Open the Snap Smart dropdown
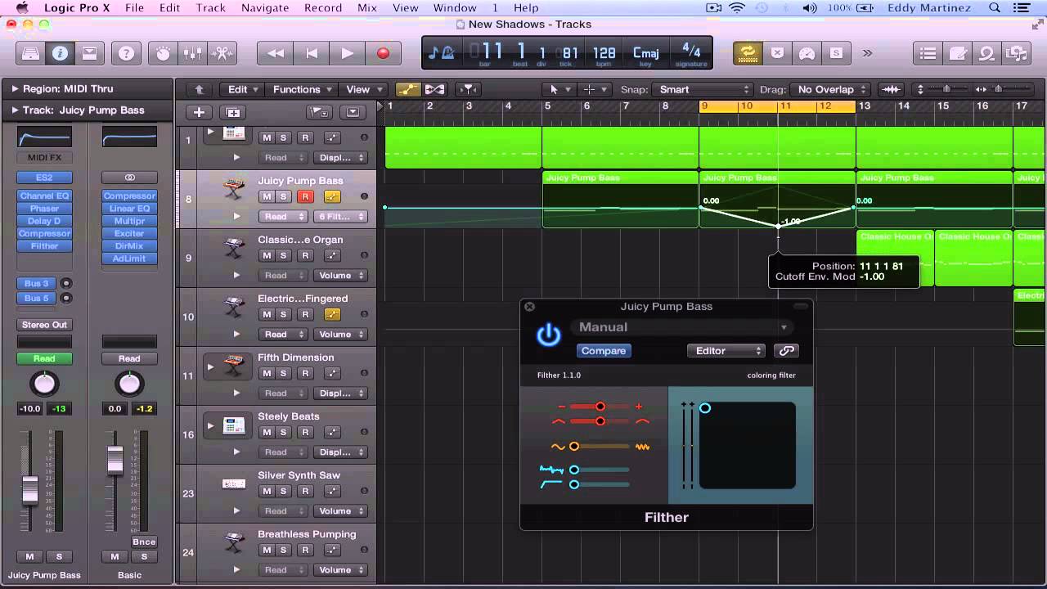1047x589 pixels. [703, 89]
